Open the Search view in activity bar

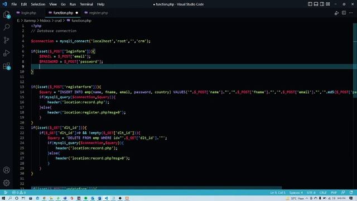point(6,27)
